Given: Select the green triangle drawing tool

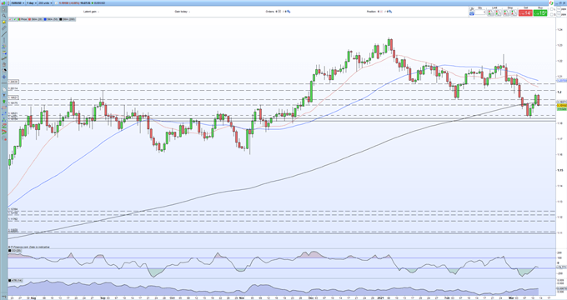Looking at the screenshot, I should click(4, 120).
